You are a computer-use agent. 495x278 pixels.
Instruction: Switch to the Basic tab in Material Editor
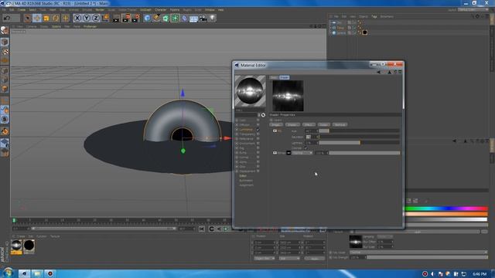pos(274,77)
